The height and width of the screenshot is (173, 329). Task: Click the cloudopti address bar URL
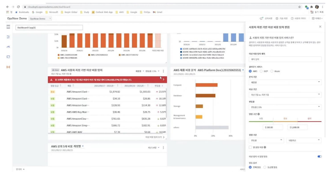(49, 7)
